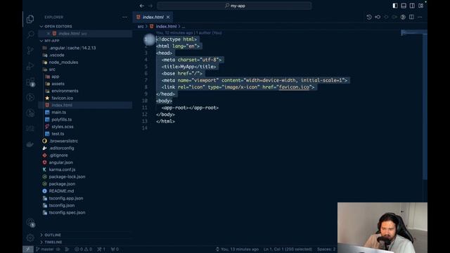This screenshot has width=450, height=253.
Task: Go back with the navigation arrow
Action: (142, 6)
